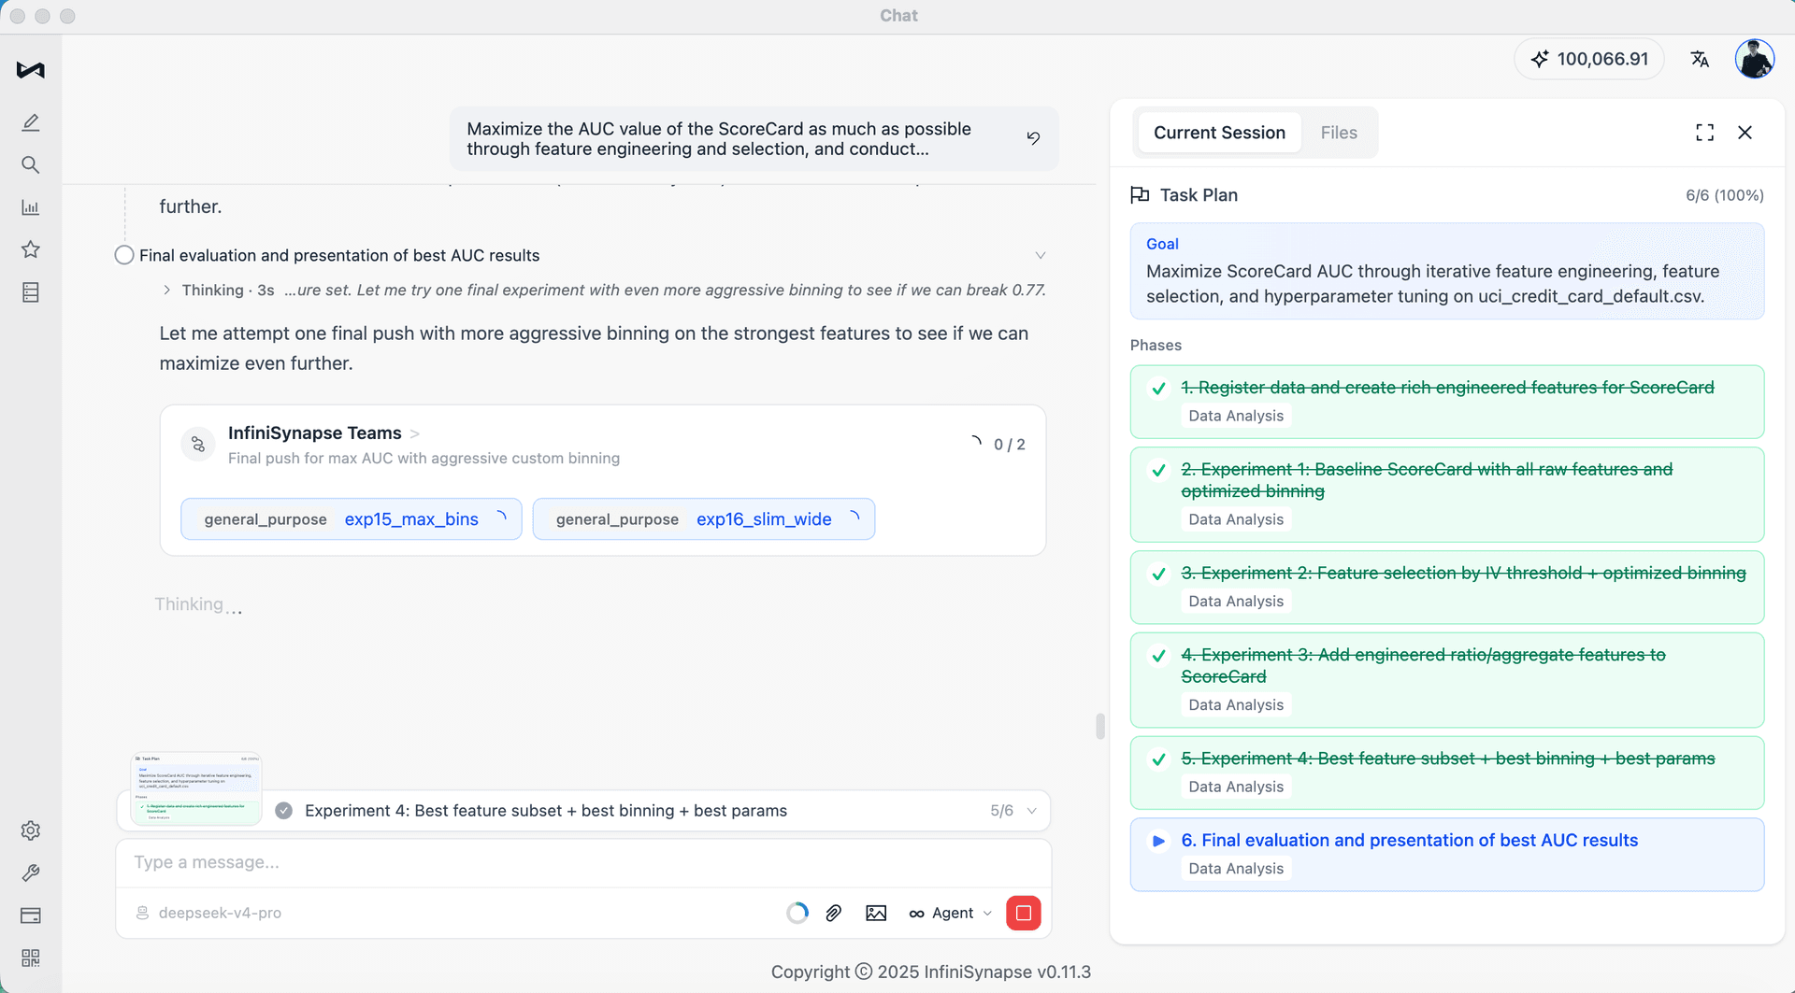Stop generation with the red stop button
The width and height of the screenshot is (1795, 993).
point(1024,913)
